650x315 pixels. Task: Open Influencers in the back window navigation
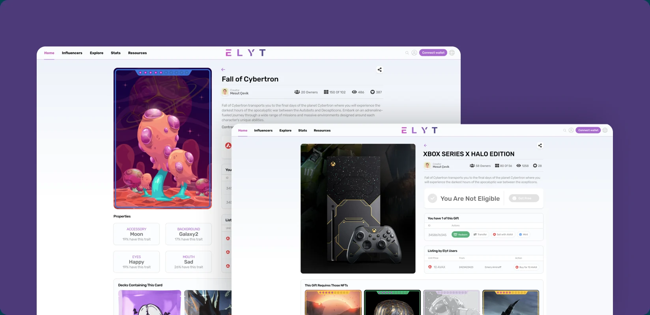tap(72, 53)
